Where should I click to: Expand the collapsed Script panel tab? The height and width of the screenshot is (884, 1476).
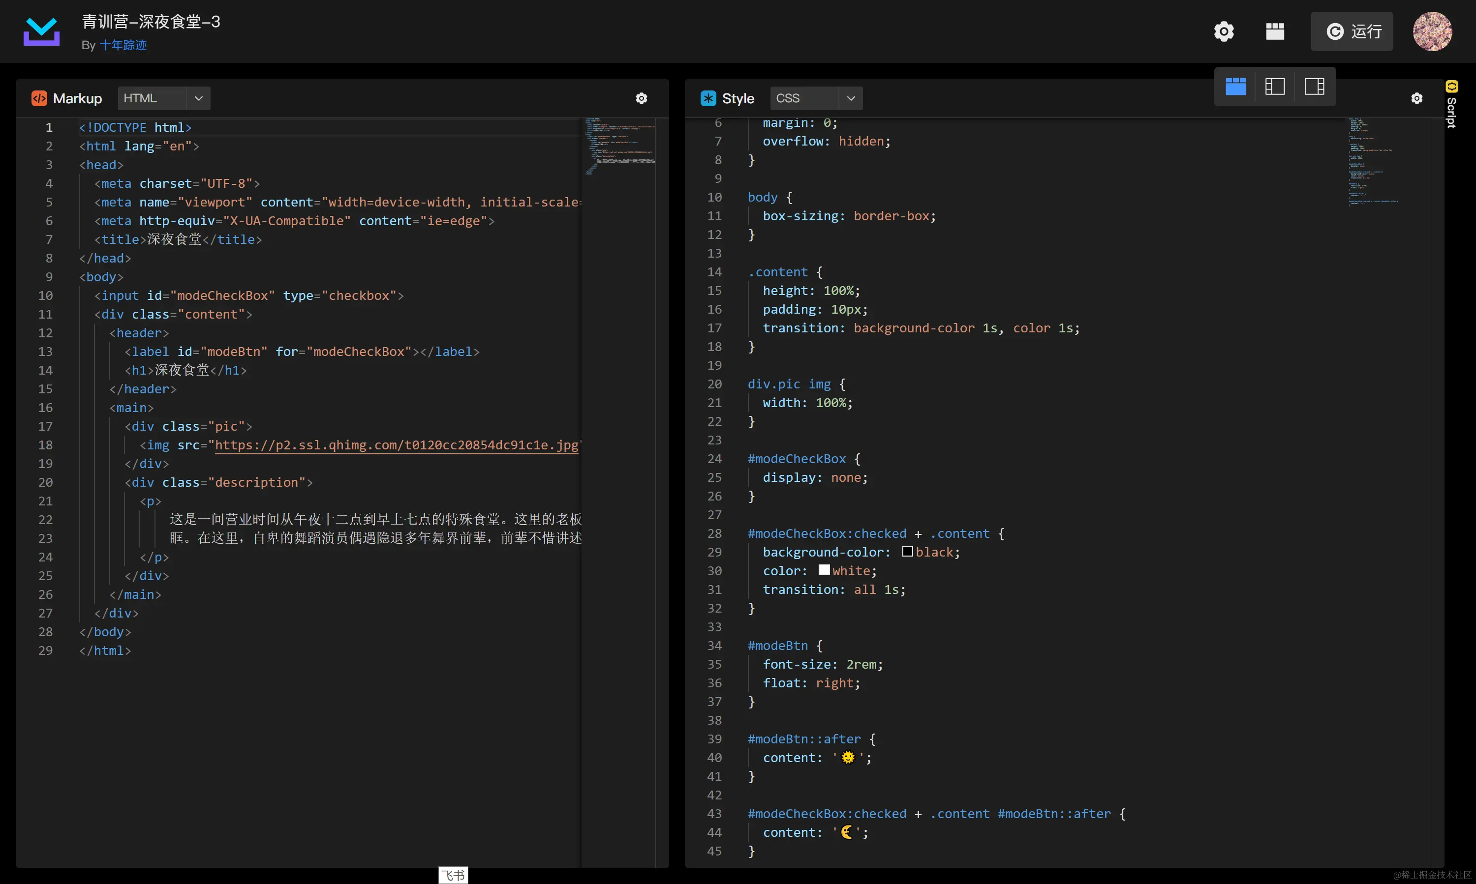click(1451, 105)
